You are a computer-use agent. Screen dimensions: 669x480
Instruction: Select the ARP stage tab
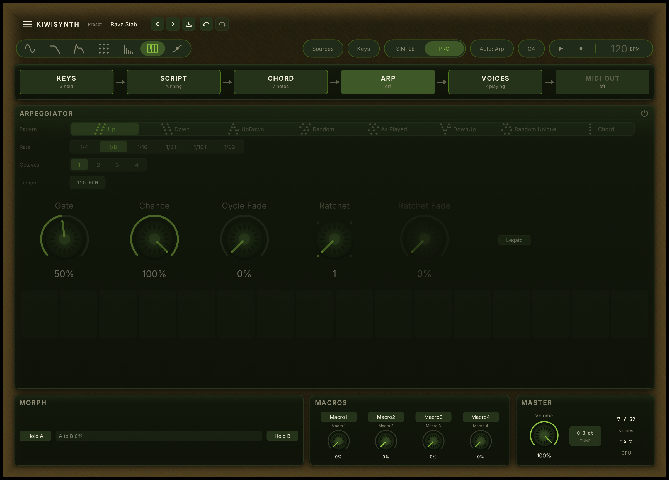point(388,82)
